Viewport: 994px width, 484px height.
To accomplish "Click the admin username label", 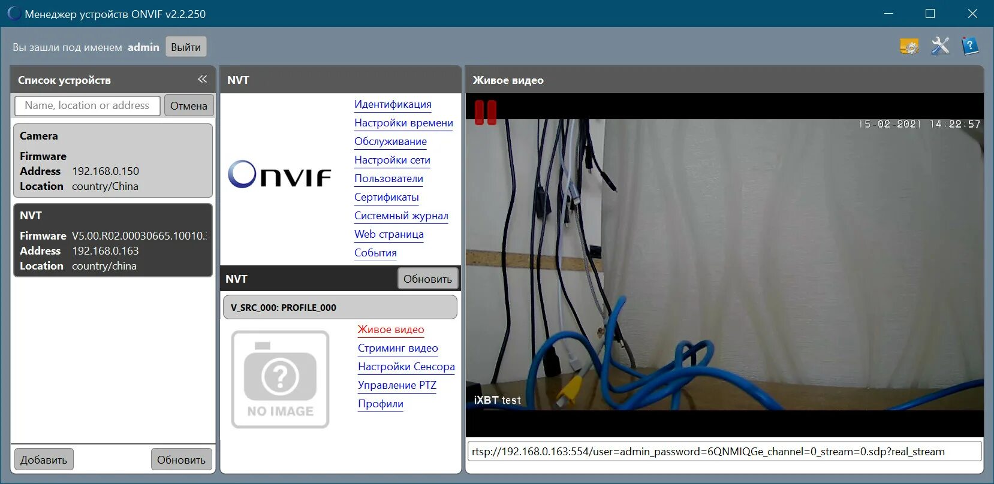I will click(x=143, y=47).
